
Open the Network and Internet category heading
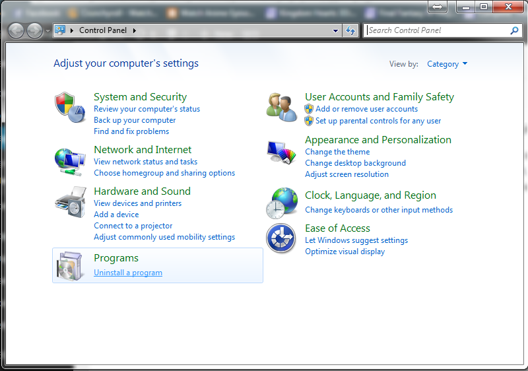coord(143,149)
